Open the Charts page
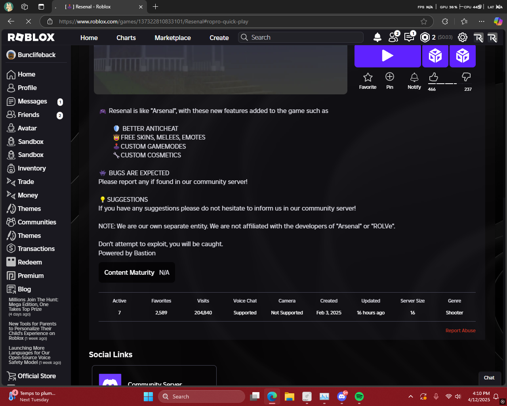Image resolution: width=507 pixels, height=406 pixels. 126,38
